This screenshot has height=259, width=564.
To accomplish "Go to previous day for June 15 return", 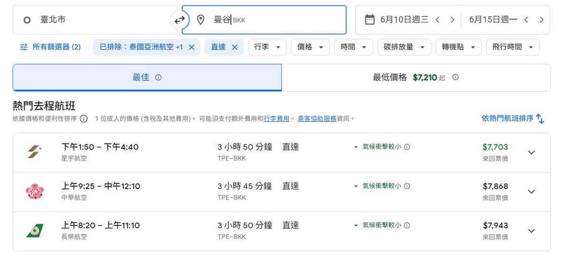I will pyautogui.click(x=527, y=20).
